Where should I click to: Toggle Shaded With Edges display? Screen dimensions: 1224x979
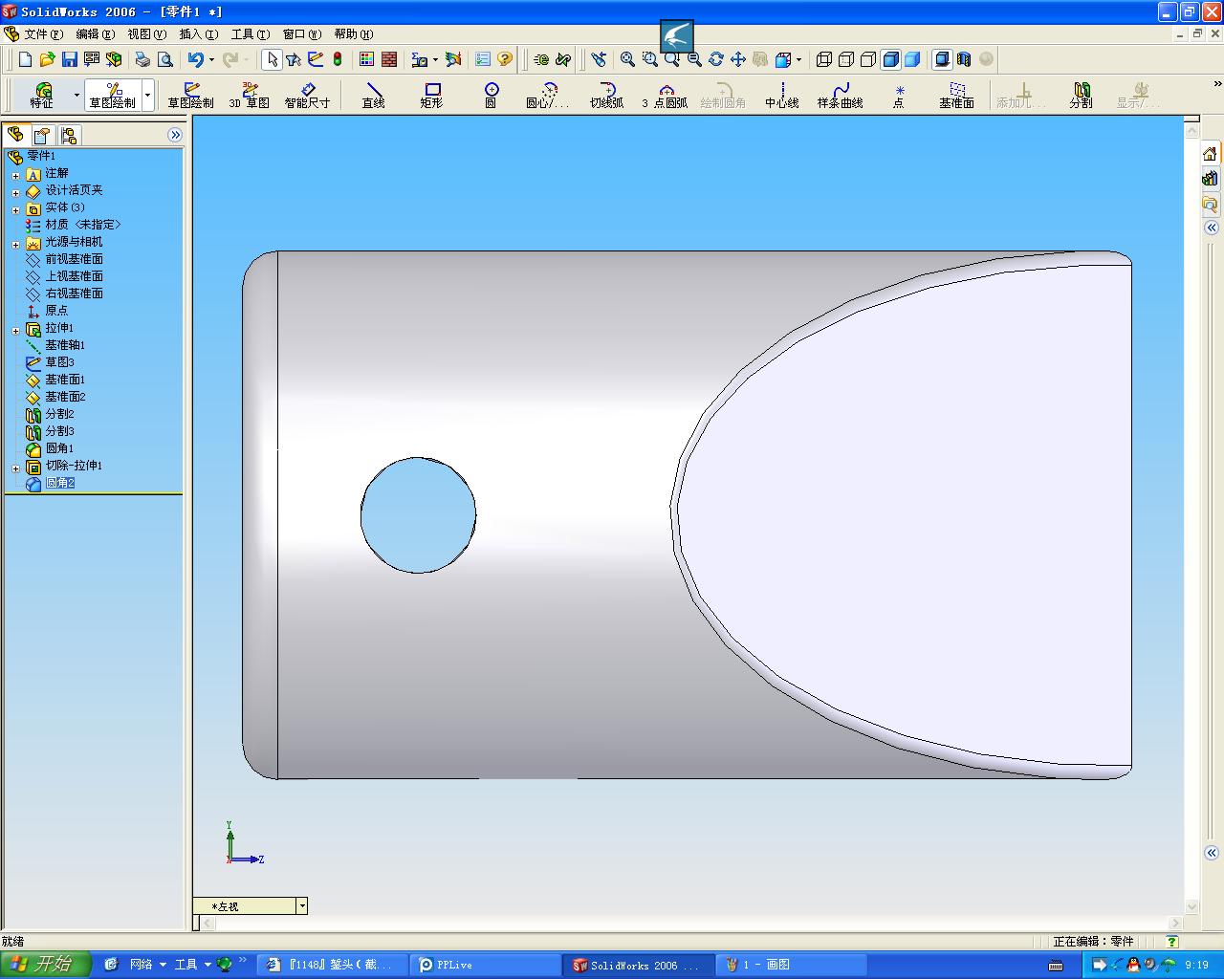click(890, 59)
